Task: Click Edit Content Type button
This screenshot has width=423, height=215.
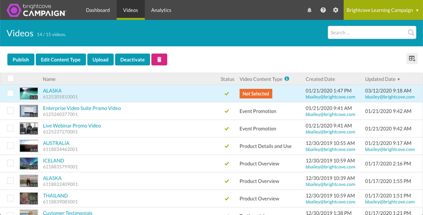Action: click(x=61, y=60)
